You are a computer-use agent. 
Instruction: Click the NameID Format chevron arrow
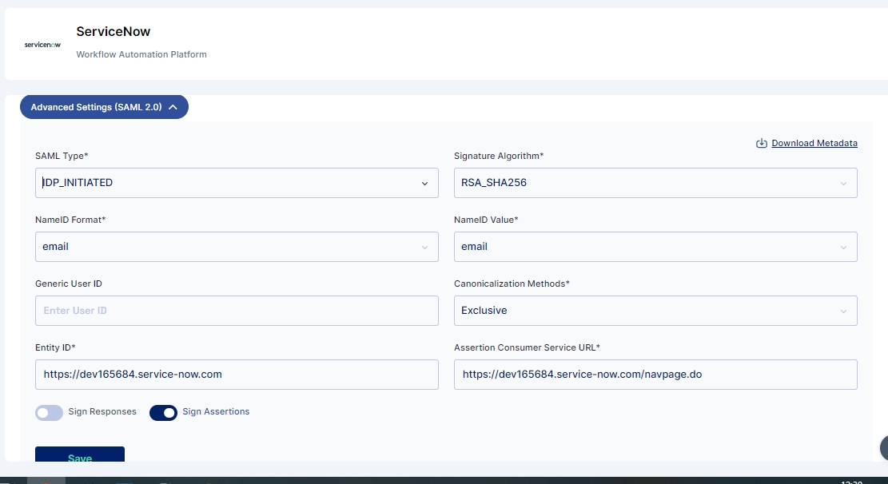click(x=424, y=248)
